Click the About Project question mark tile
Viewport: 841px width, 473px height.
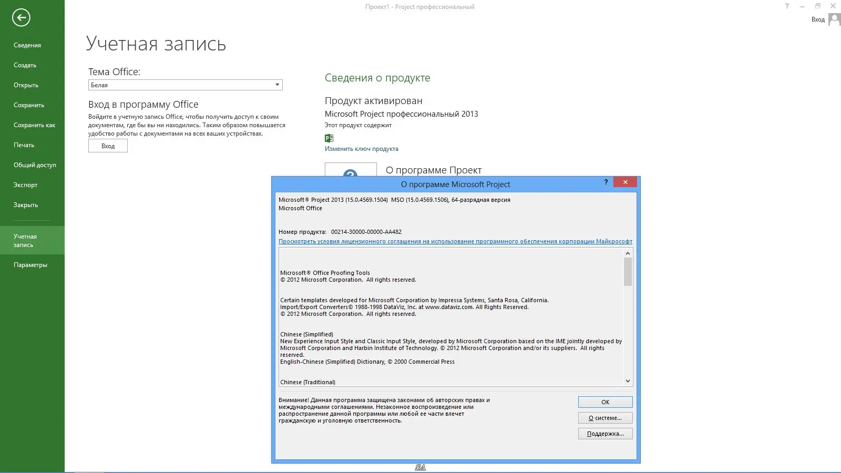click(351, 170)
